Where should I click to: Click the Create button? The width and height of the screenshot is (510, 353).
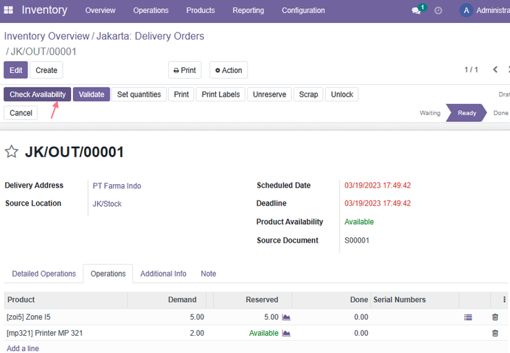tap(46, 70)
